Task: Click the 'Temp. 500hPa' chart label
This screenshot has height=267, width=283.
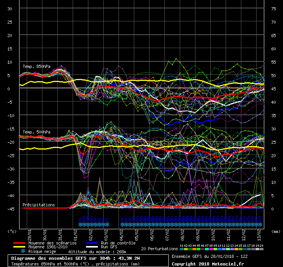Action: point(36,132)
